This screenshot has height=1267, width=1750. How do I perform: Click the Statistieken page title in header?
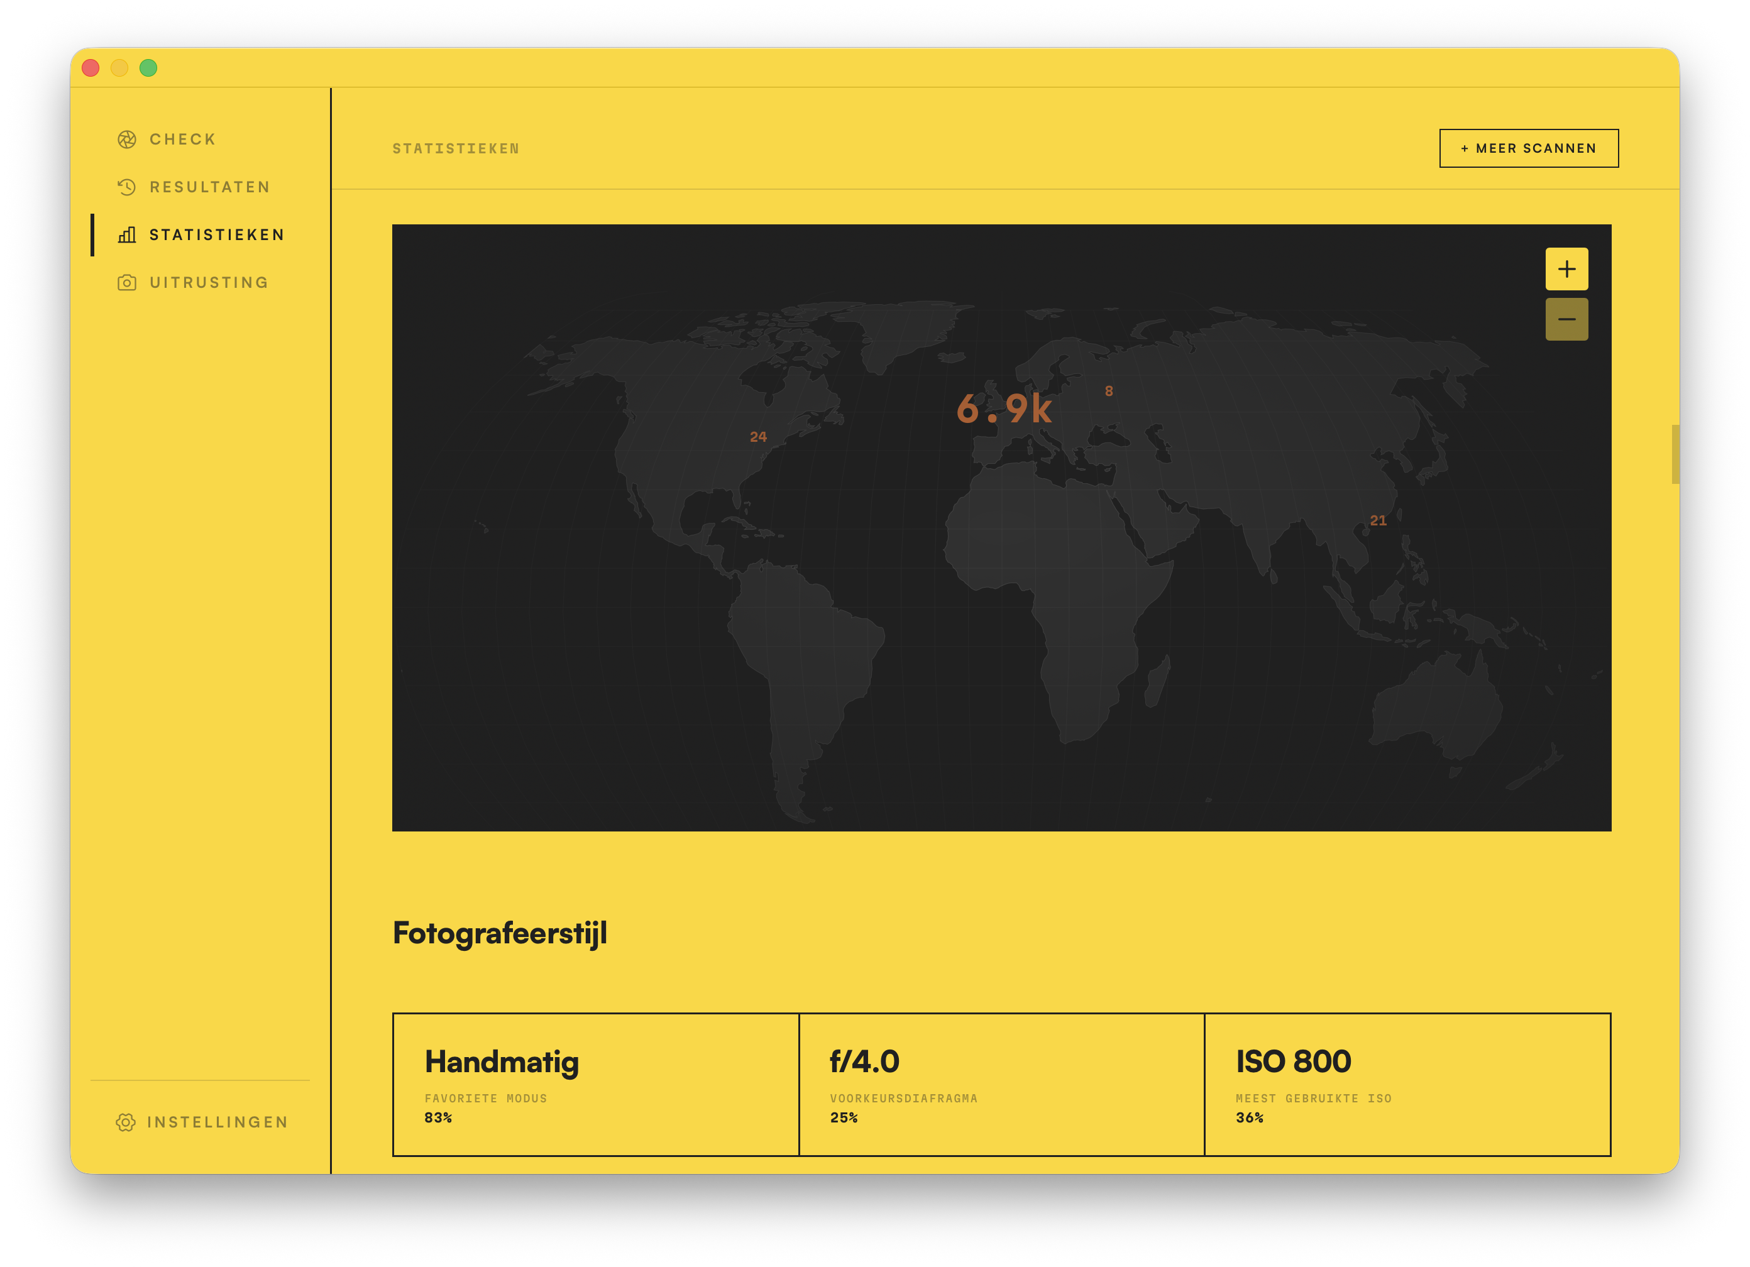tap(456, 149)
